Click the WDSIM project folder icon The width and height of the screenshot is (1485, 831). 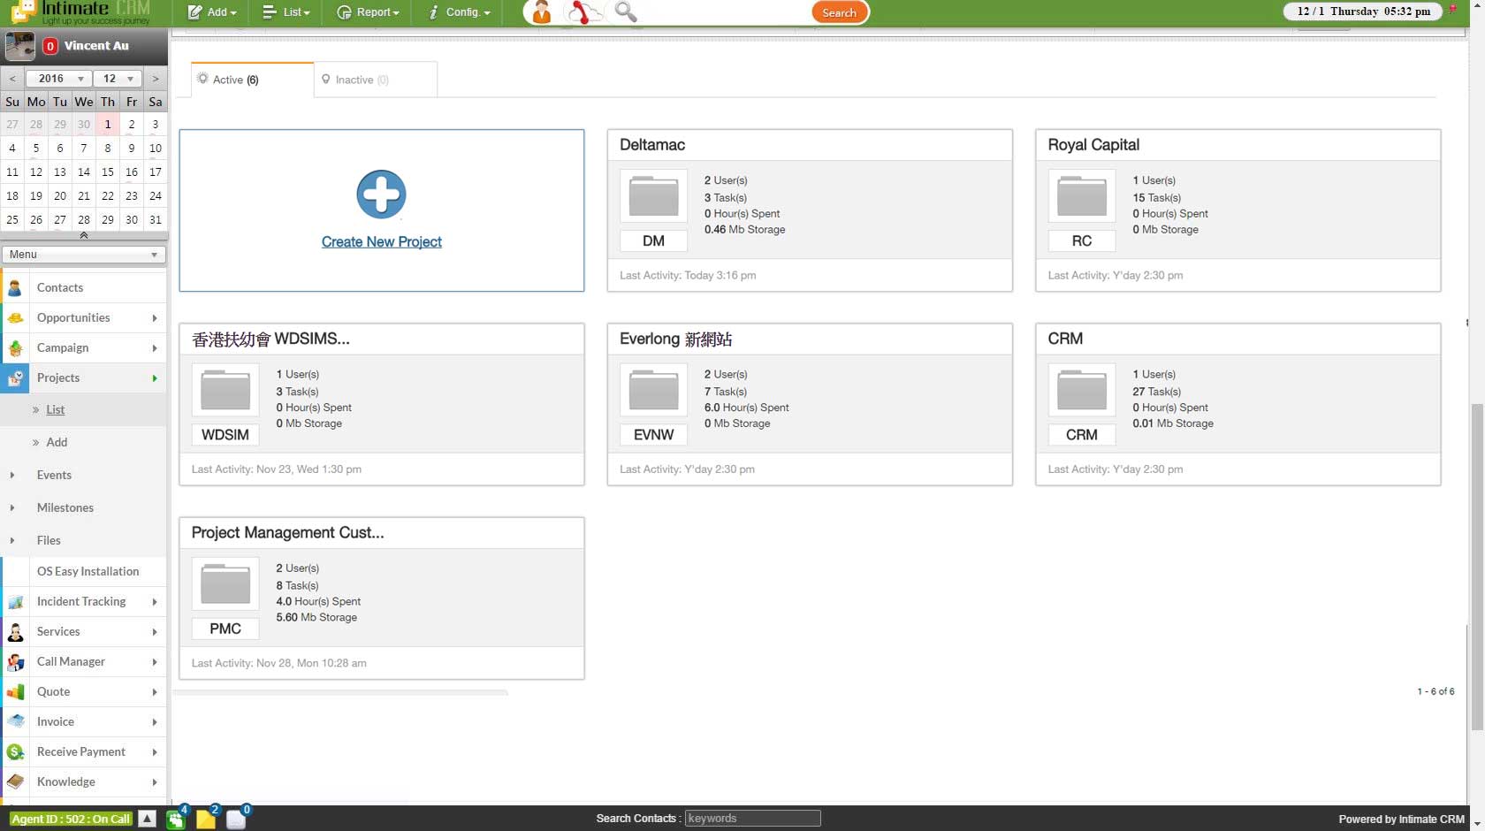point(225,390)
